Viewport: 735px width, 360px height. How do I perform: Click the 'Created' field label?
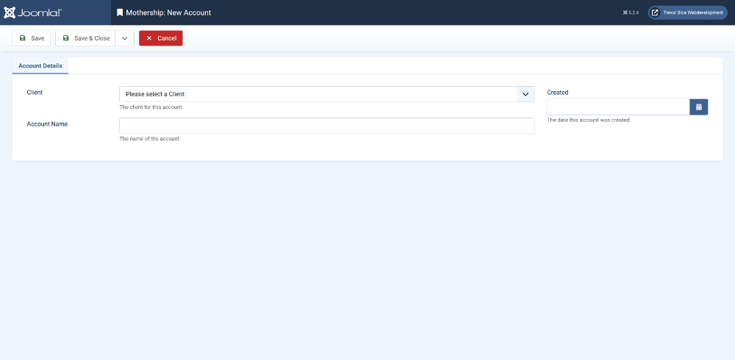pyautogui.click(x=558, y=93)
